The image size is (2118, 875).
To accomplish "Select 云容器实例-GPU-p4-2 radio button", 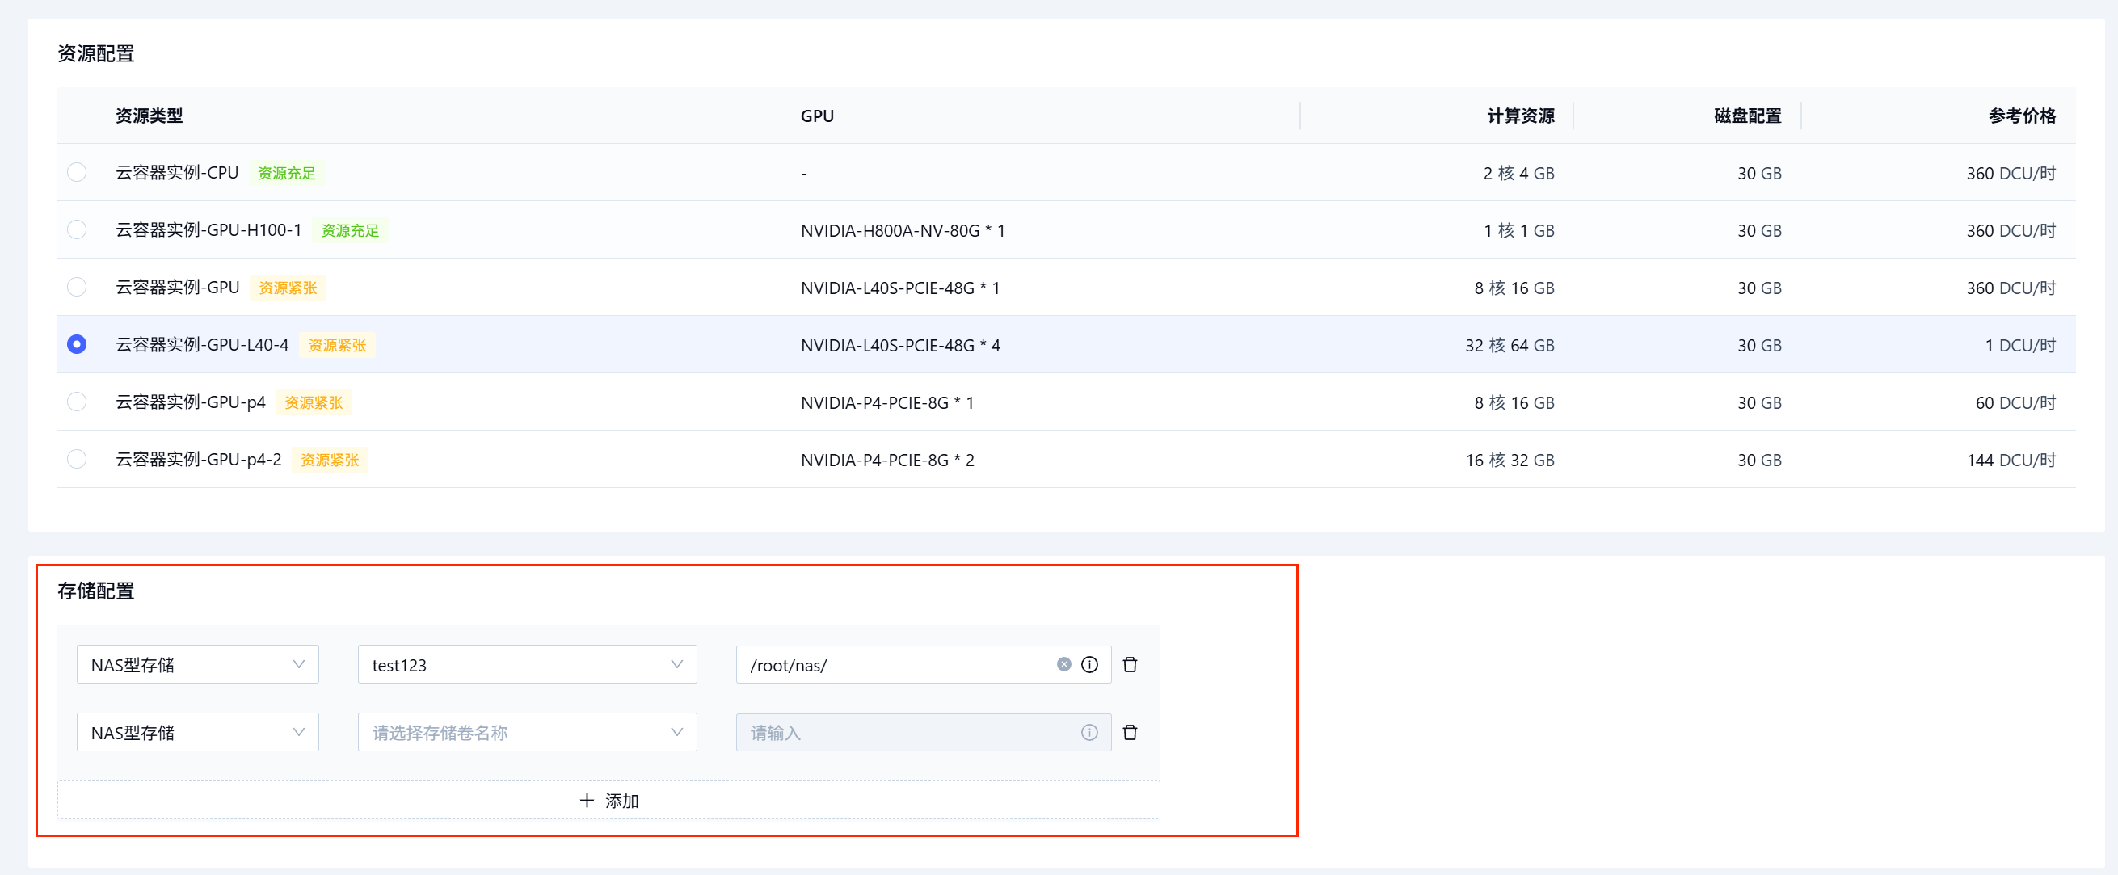I will [x=77, y=459].
